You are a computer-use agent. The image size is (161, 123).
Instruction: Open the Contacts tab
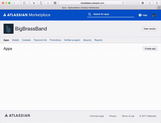(26, 40)
